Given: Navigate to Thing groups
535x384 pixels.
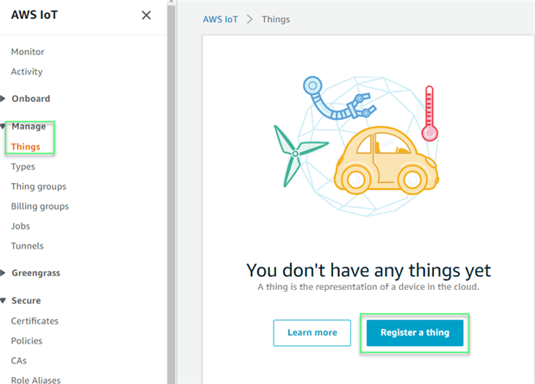Looking at the screenshot, I should coord(39,186).
